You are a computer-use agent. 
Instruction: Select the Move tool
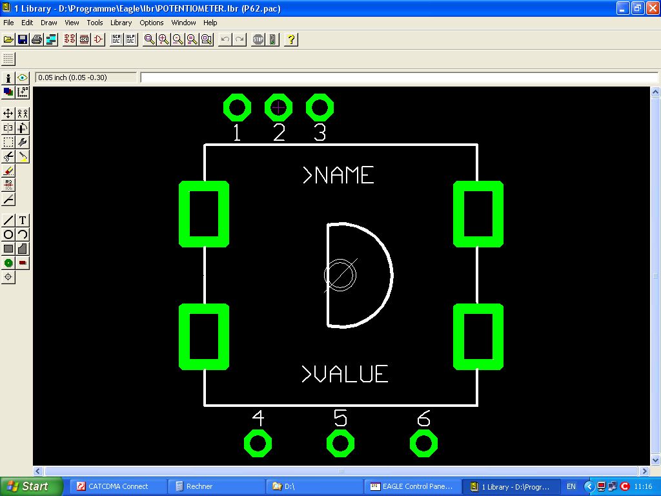[8, 113]
